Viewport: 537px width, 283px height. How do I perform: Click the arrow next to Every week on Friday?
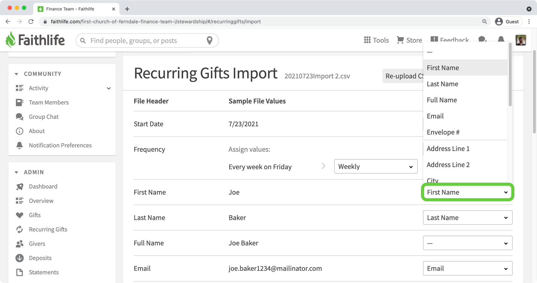(x=324, y=166)
